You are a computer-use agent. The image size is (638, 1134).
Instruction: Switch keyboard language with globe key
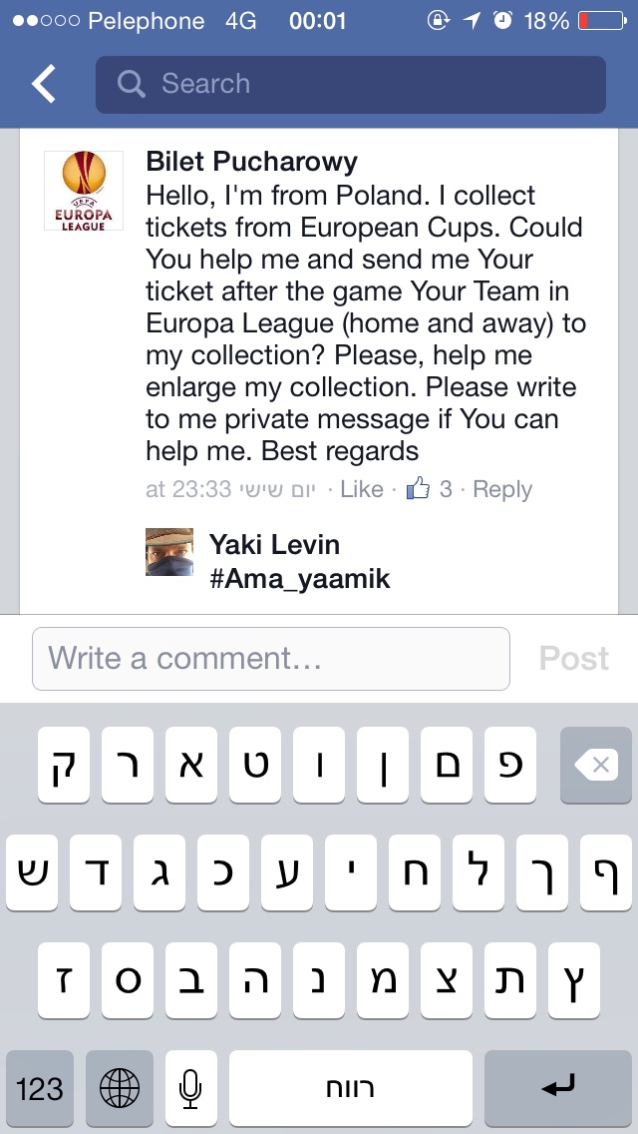point(120,1088)
